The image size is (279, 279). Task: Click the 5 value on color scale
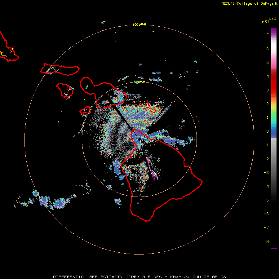pos(268,62)
